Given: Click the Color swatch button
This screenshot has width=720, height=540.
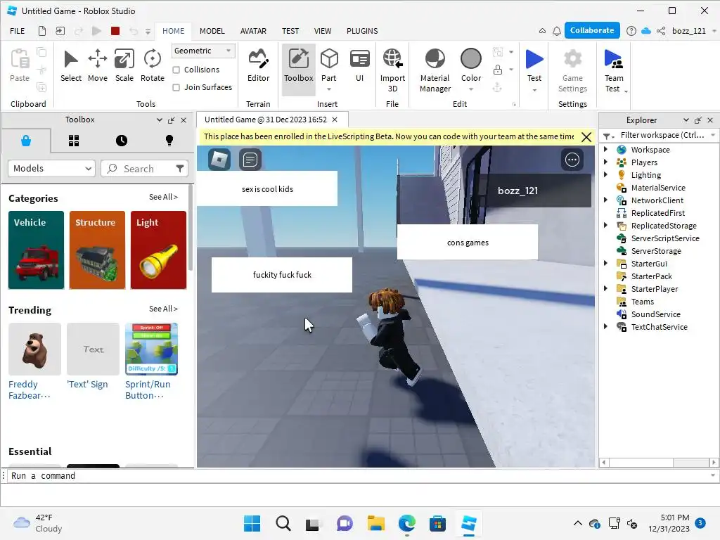Looking at the screenshot, I should pyautogui.click(x=470, y=59).
